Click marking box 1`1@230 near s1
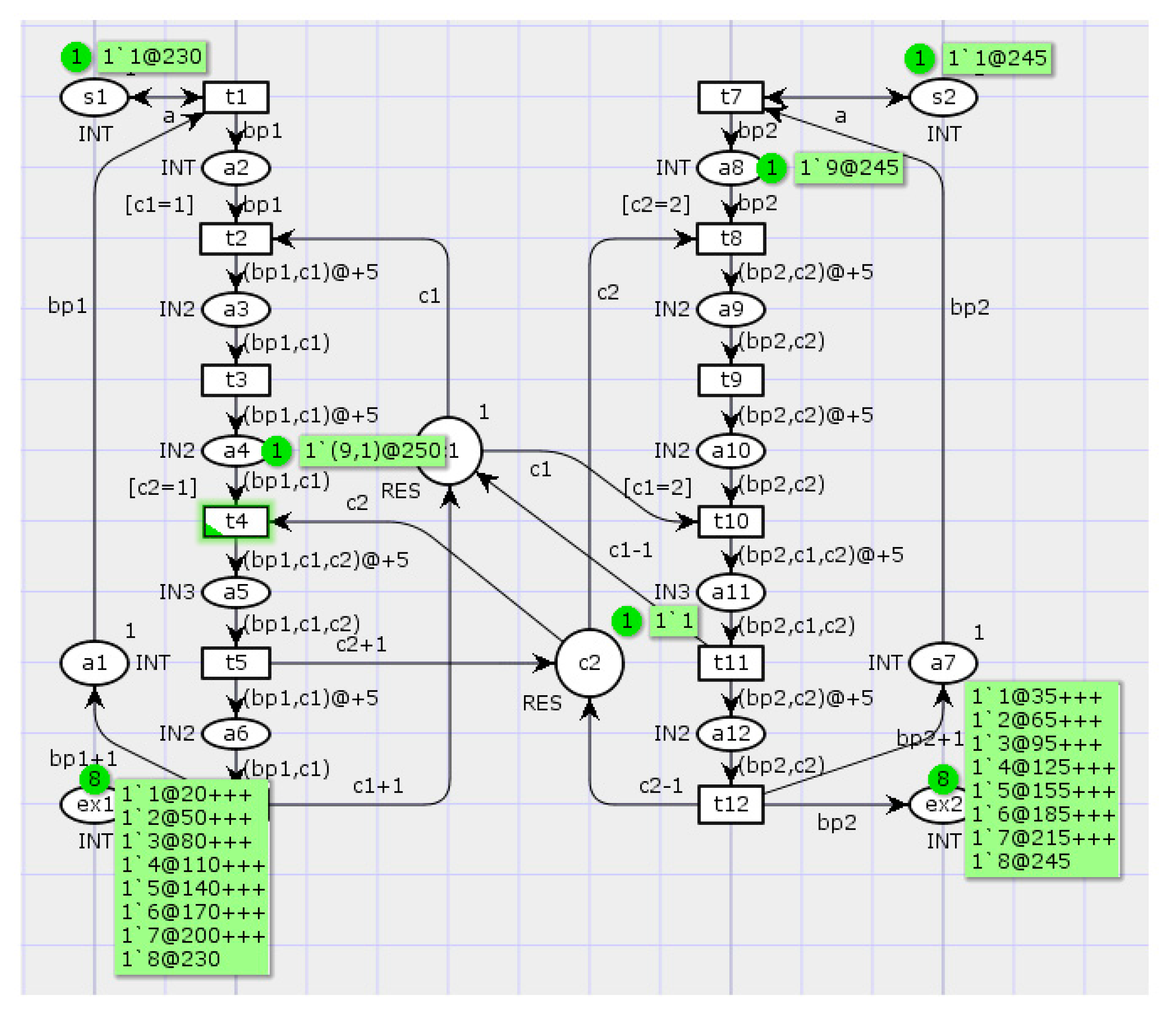Viewport: 1172px width, 1017px height. tap(152, 57)
